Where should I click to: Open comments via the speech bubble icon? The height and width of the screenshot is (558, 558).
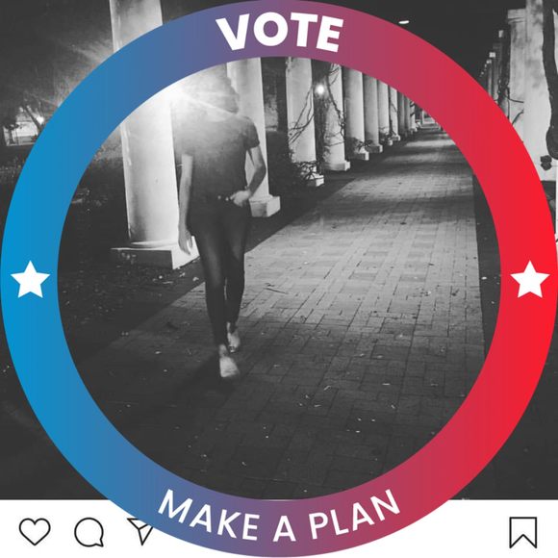tap(89, 532)
